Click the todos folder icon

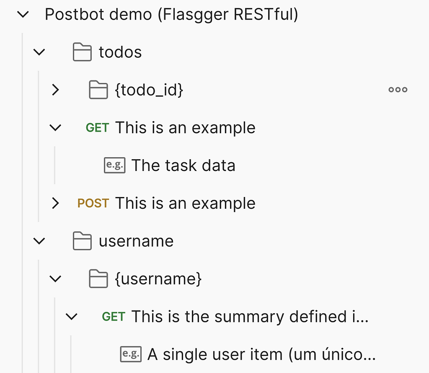[x=82, y=52]
